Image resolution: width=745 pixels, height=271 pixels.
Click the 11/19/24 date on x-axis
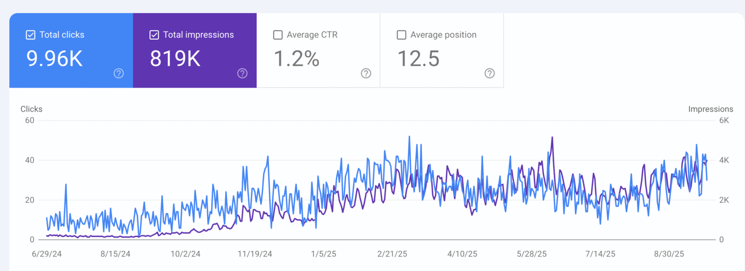coord(255,254)
